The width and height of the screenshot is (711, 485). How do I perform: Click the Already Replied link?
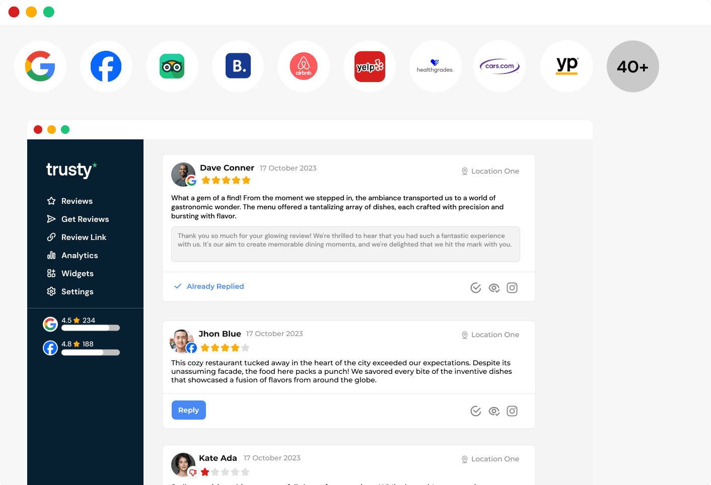[215, 286]
